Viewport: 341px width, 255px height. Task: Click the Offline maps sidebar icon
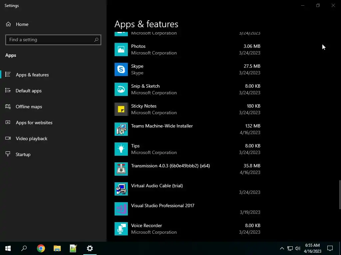click(8, 107)
